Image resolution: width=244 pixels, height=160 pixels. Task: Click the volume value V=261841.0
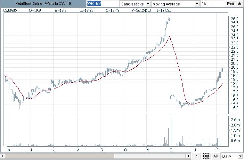141,11
